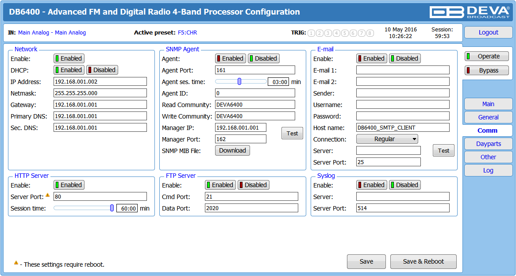
Task: Open the Log tab
Action: (489, 170)
